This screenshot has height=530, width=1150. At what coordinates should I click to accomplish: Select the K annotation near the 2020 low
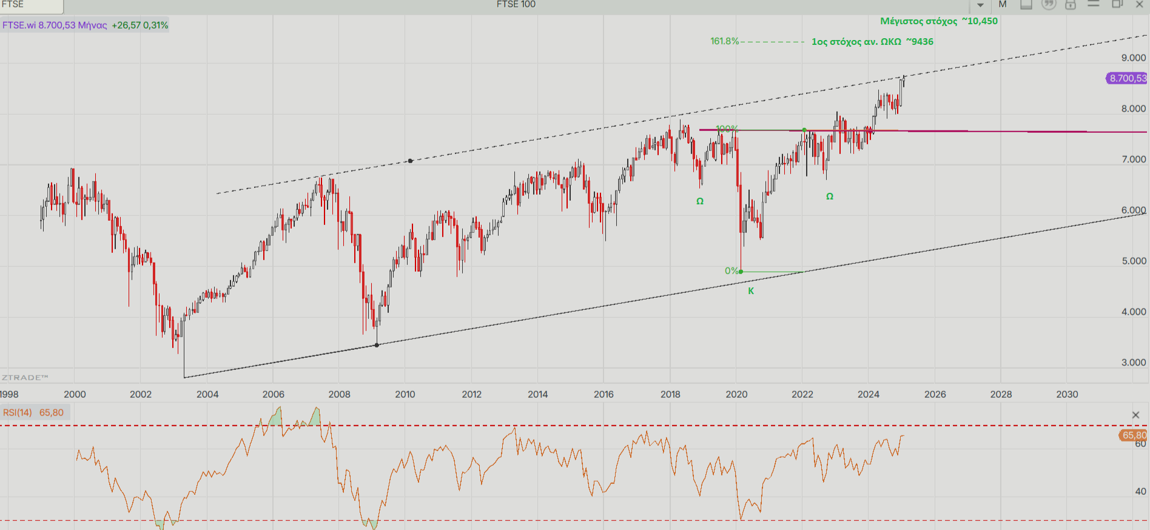coord(751,291)
